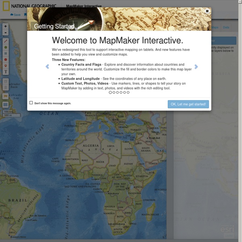The height and width of the screenshot is (242, 242).
Task: Select the last slide indicator dot
Action: 128,92
